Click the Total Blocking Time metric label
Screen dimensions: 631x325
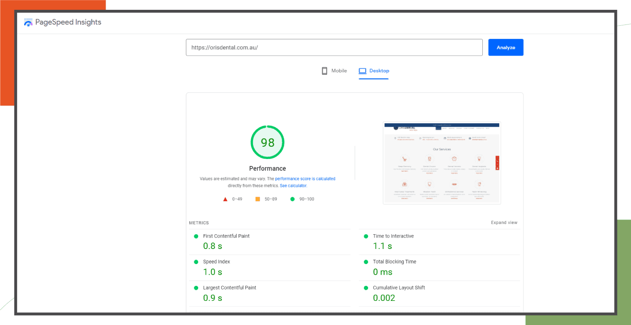[394, 262]
